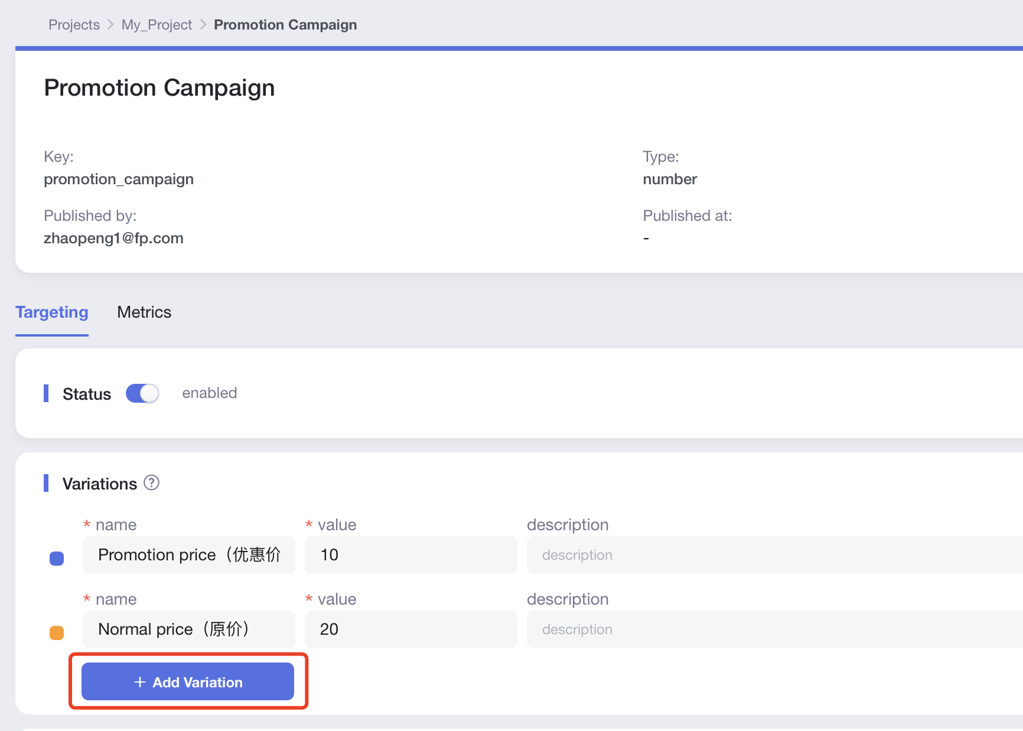Click the chevron right after My_Project

point(203,25)
